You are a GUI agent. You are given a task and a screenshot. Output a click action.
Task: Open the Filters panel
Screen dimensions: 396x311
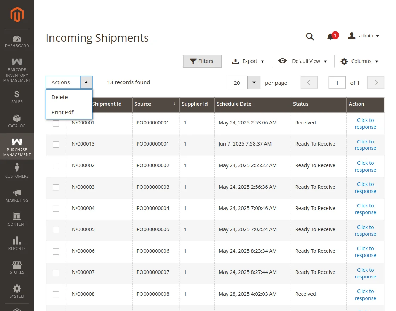coord(202,61)
